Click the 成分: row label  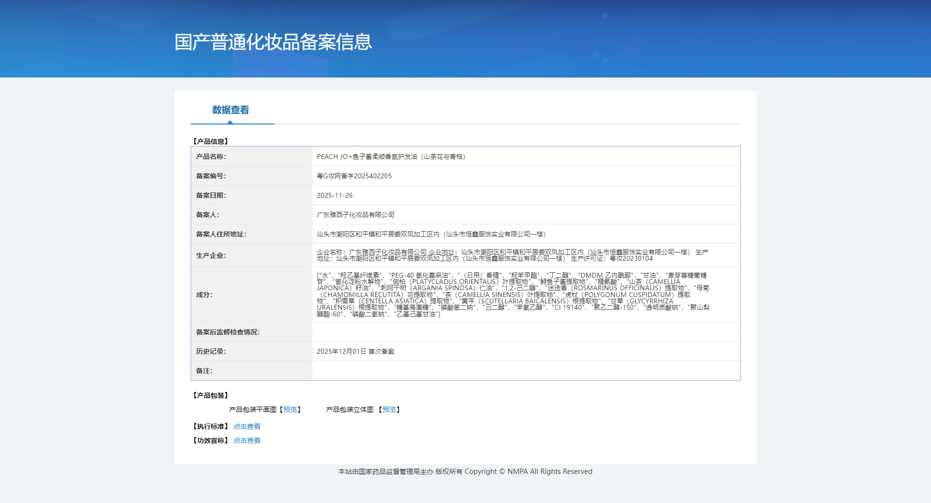click(204, 295)
